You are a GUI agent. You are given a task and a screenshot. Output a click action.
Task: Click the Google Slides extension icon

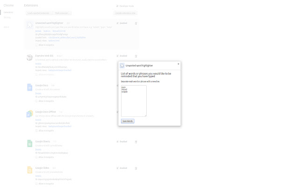point(29,170)
